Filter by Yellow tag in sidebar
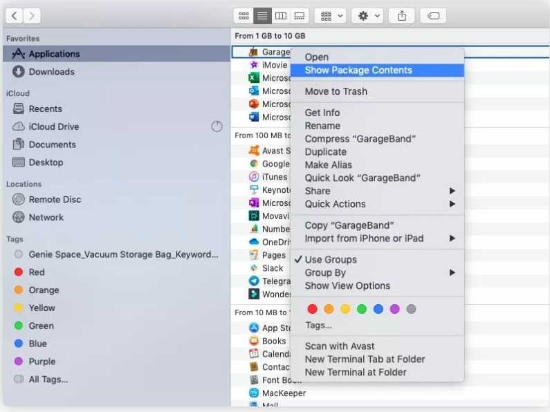This screenshot has height=412, width=550. [x=116, y=308]
